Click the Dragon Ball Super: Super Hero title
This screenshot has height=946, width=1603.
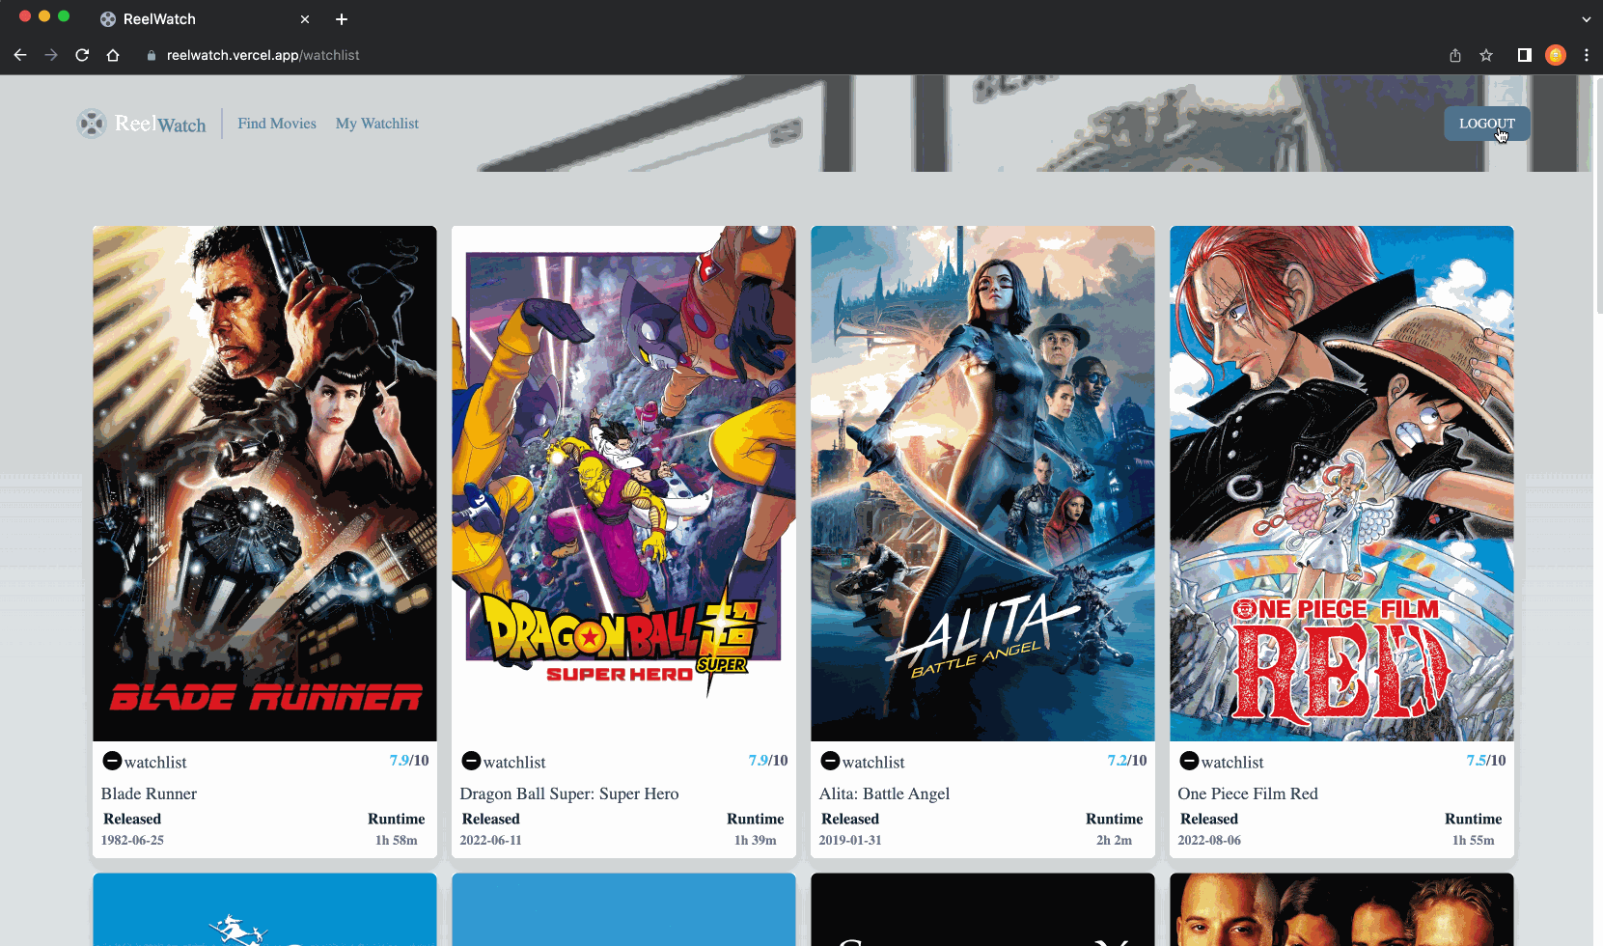tap(569, 793)
